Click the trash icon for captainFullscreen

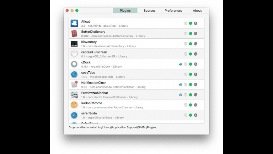click(185, 54)
